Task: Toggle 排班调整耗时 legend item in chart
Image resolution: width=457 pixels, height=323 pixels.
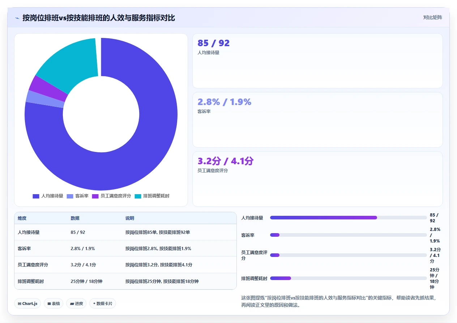Action: point(152,196)
